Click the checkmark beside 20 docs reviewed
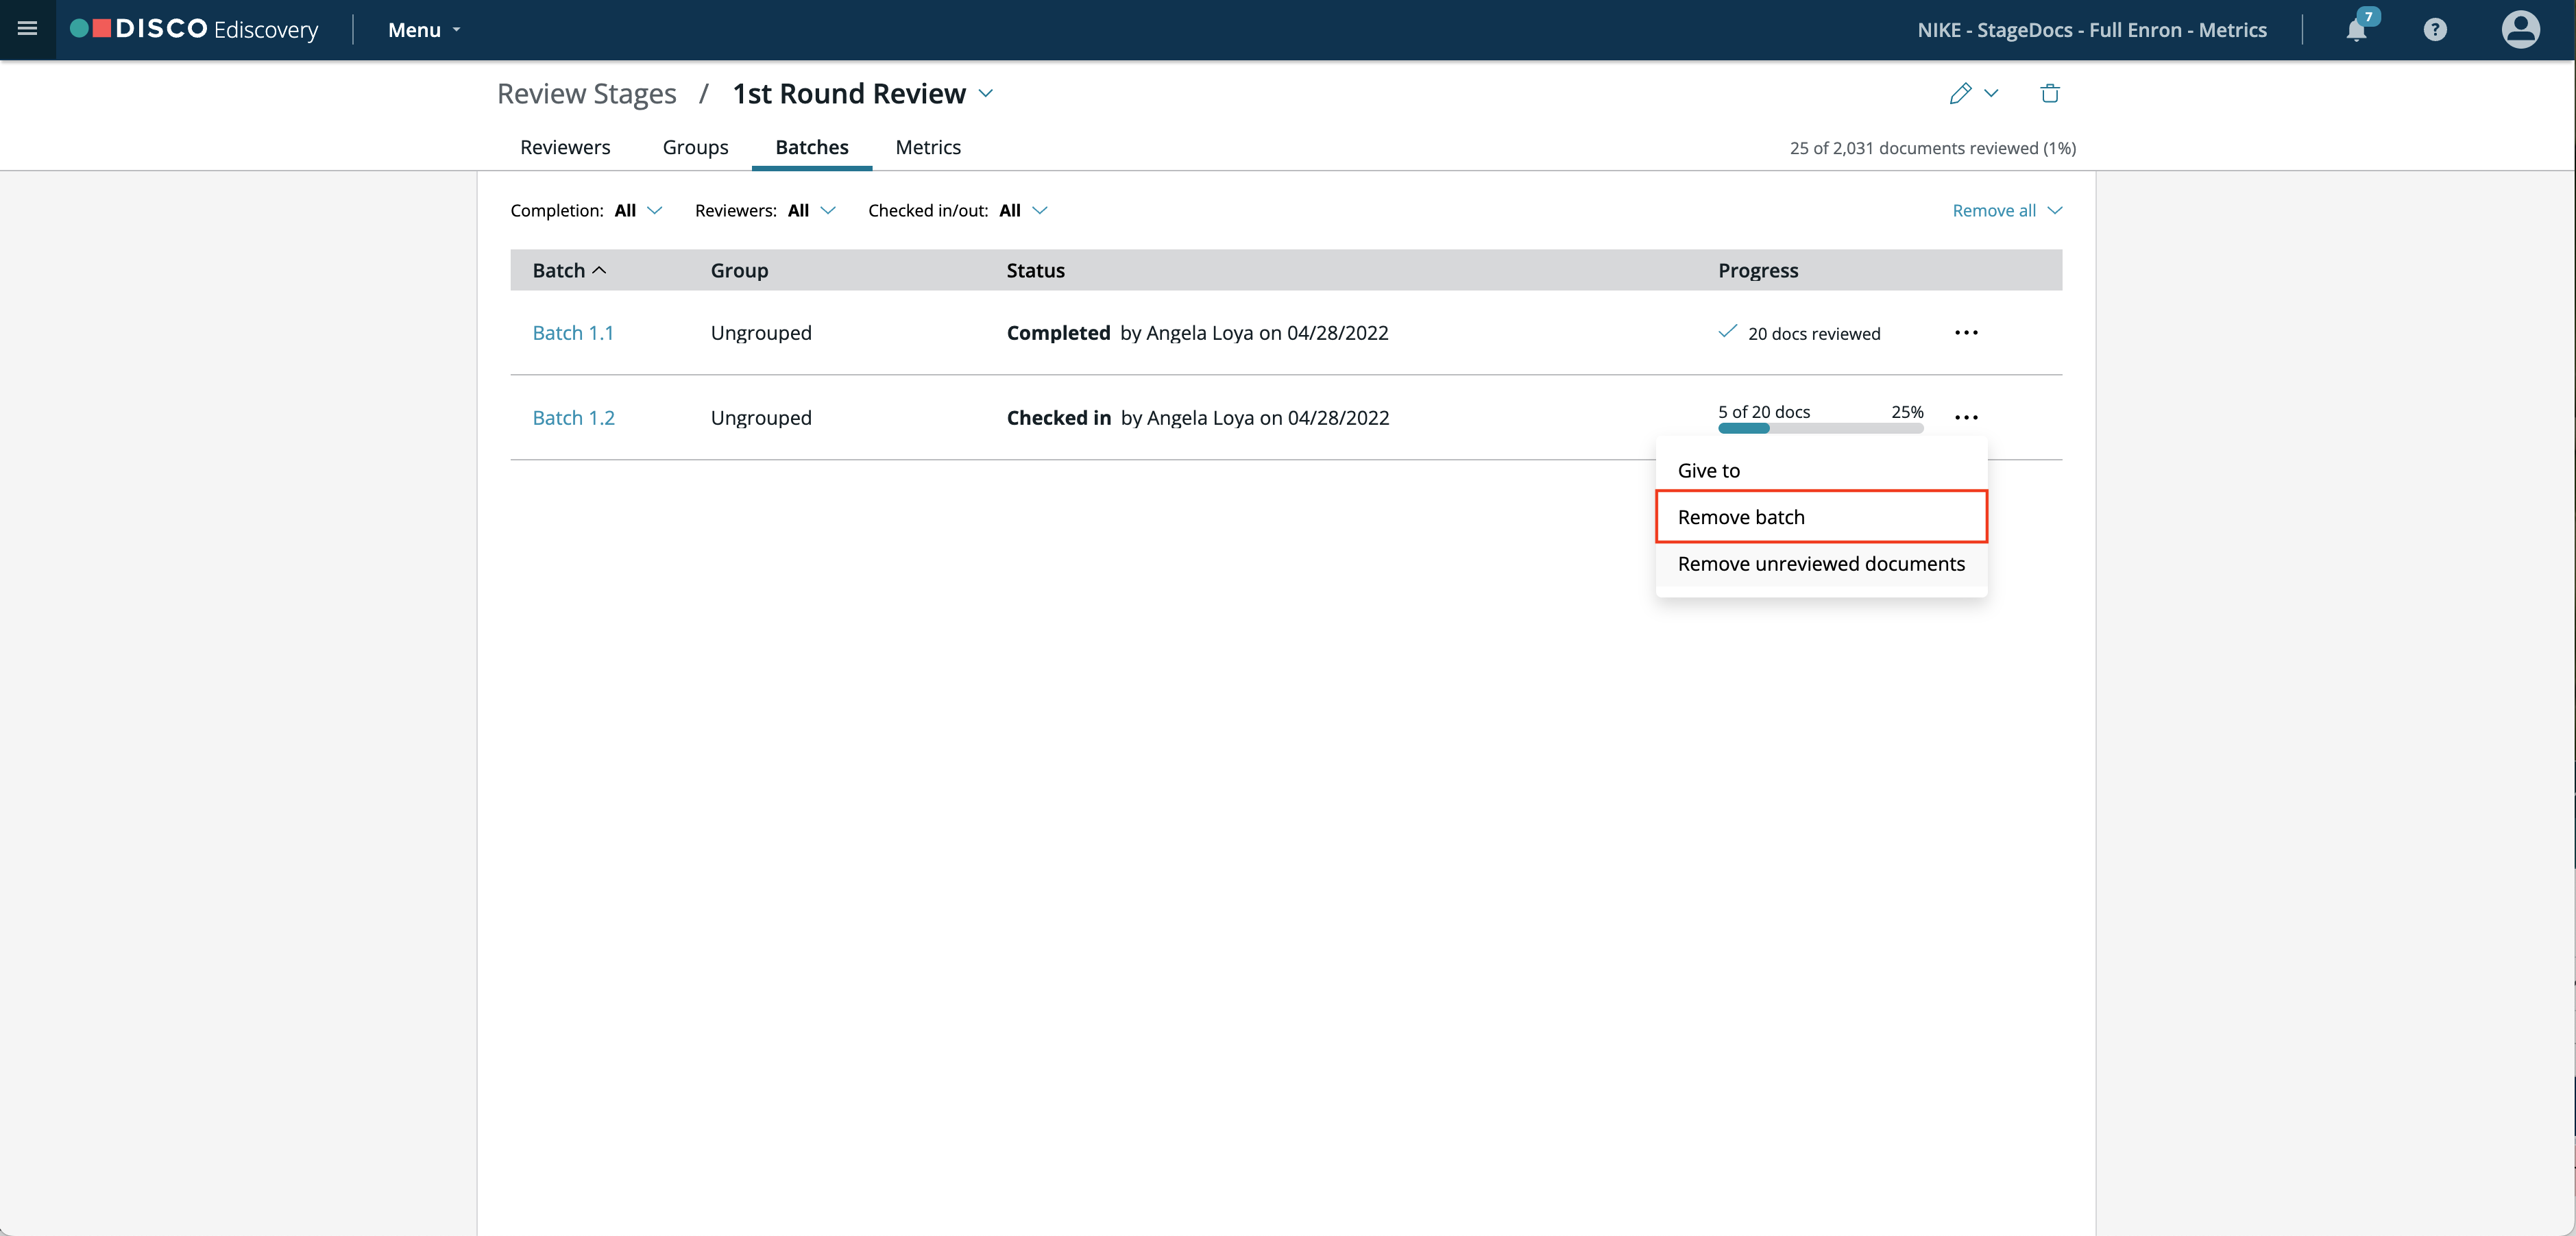This screenshot has width=2576, height=1236. point(1727,332)
